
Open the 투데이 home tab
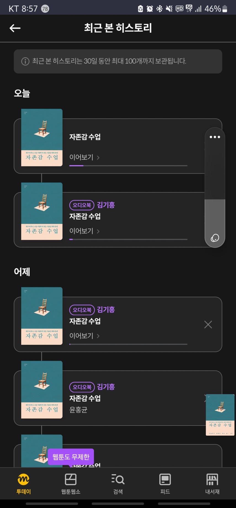(x=23, y=484)
